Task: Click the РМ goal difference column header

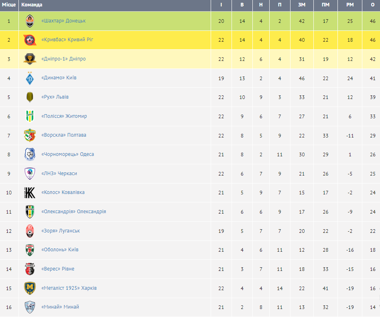Action: point(350,5)
